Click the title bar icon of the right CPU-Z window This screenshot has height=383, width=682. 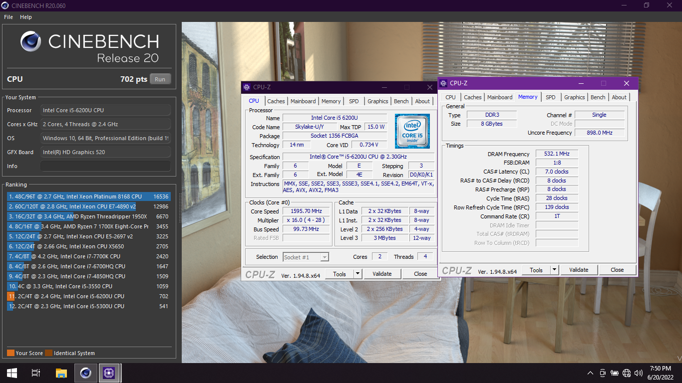coord(443,83)
